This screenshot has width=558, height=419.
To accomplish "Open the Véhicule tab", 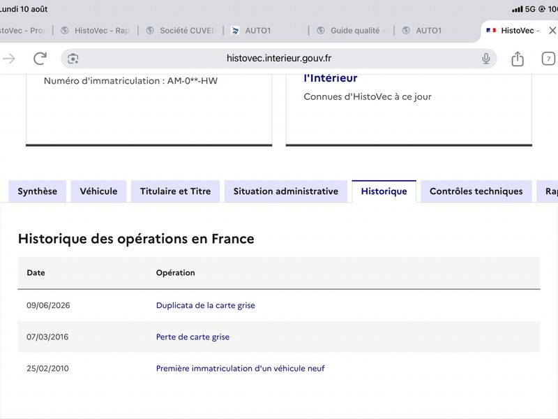I will click(98, 191).
